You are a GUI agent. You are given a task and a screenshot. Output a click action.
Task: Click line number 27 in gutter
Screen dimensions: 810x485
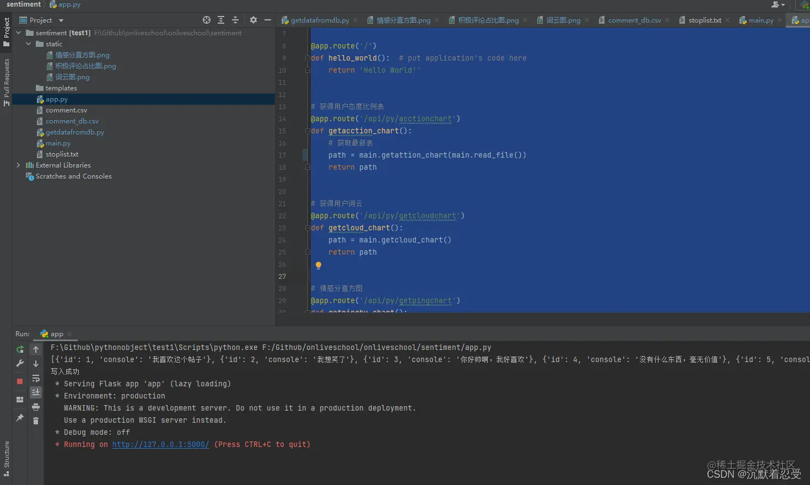pos(282,277)
